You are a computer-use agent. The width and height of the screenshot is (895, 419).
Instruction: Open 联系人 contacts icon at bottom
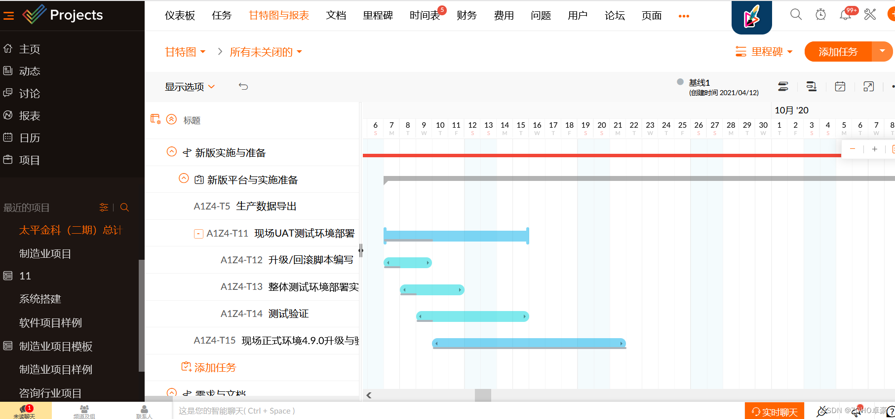tap(144, 411)
